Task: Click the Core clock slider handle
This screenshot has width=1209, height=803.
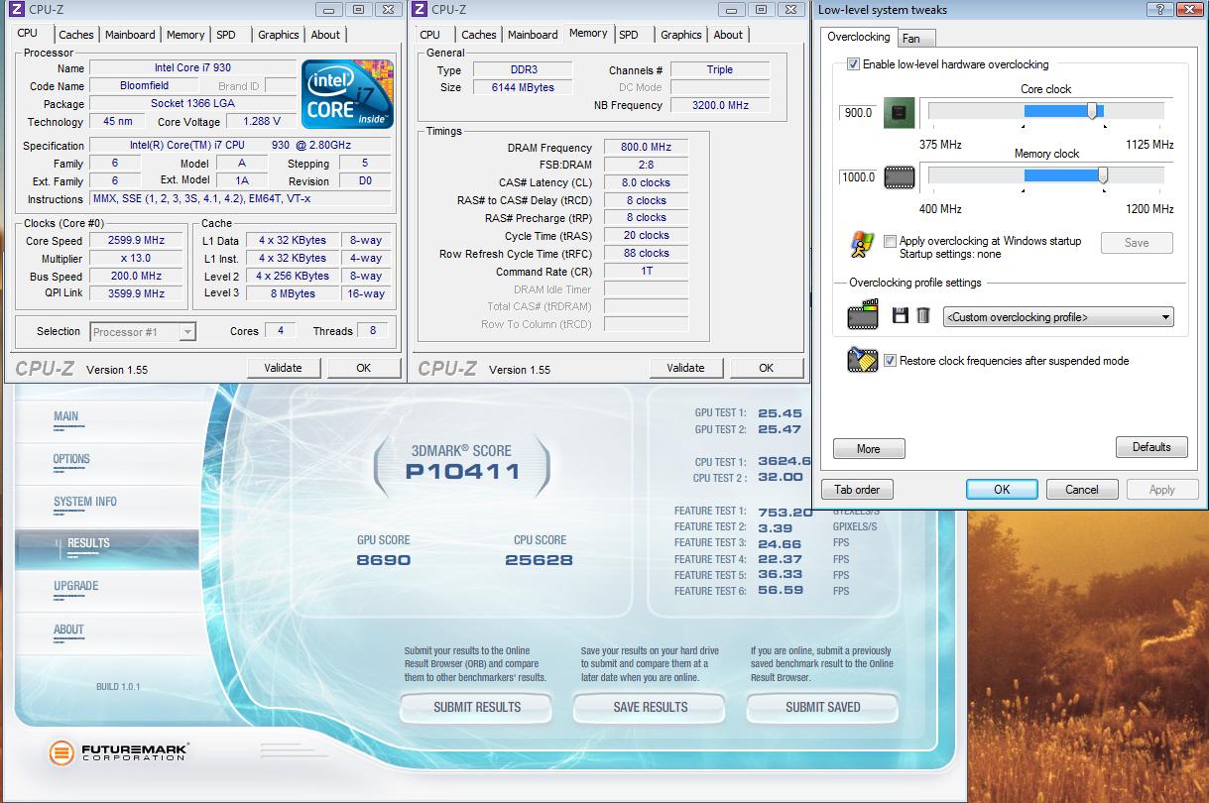Action: pyautogui.click(x=1093, y=111)
